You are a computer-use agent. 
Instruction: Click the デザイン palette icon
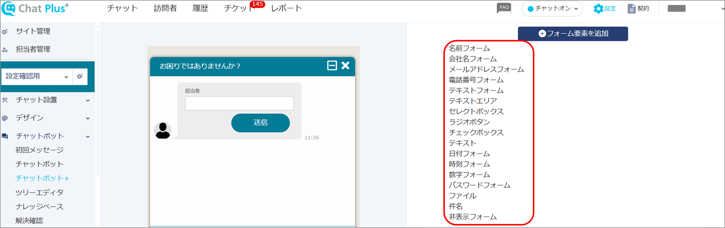pyautogui.click(x=5, y=118)
